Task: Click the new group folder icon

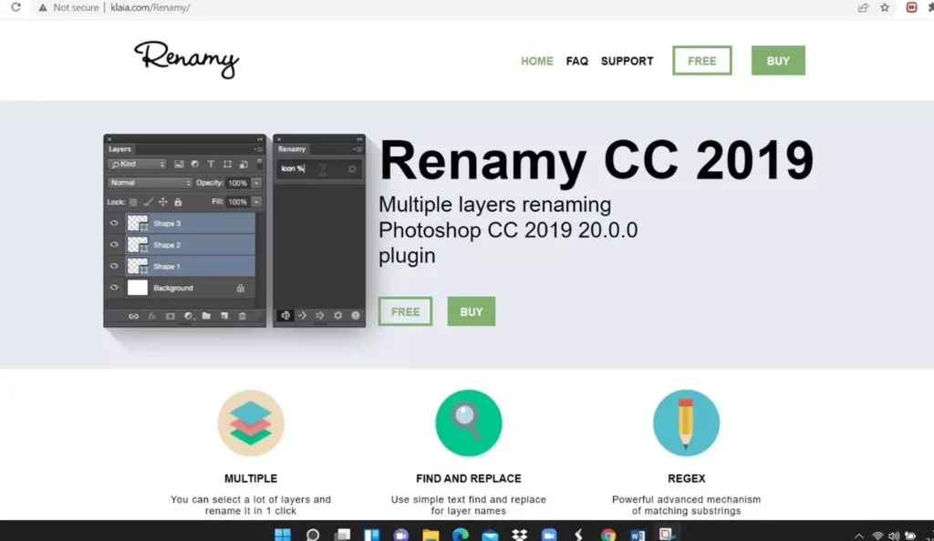Action: 206,316
